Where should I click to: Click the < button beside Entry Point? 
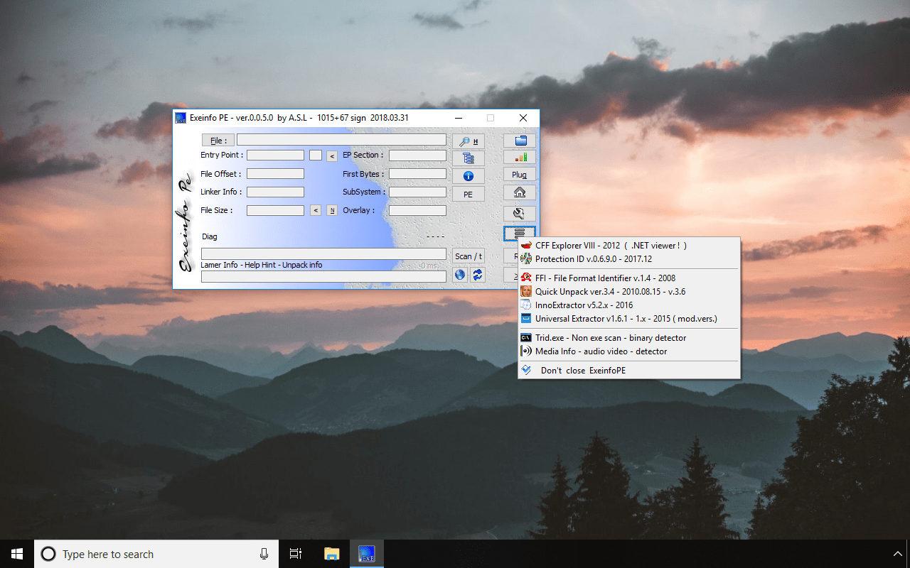[x=332, y=155]
